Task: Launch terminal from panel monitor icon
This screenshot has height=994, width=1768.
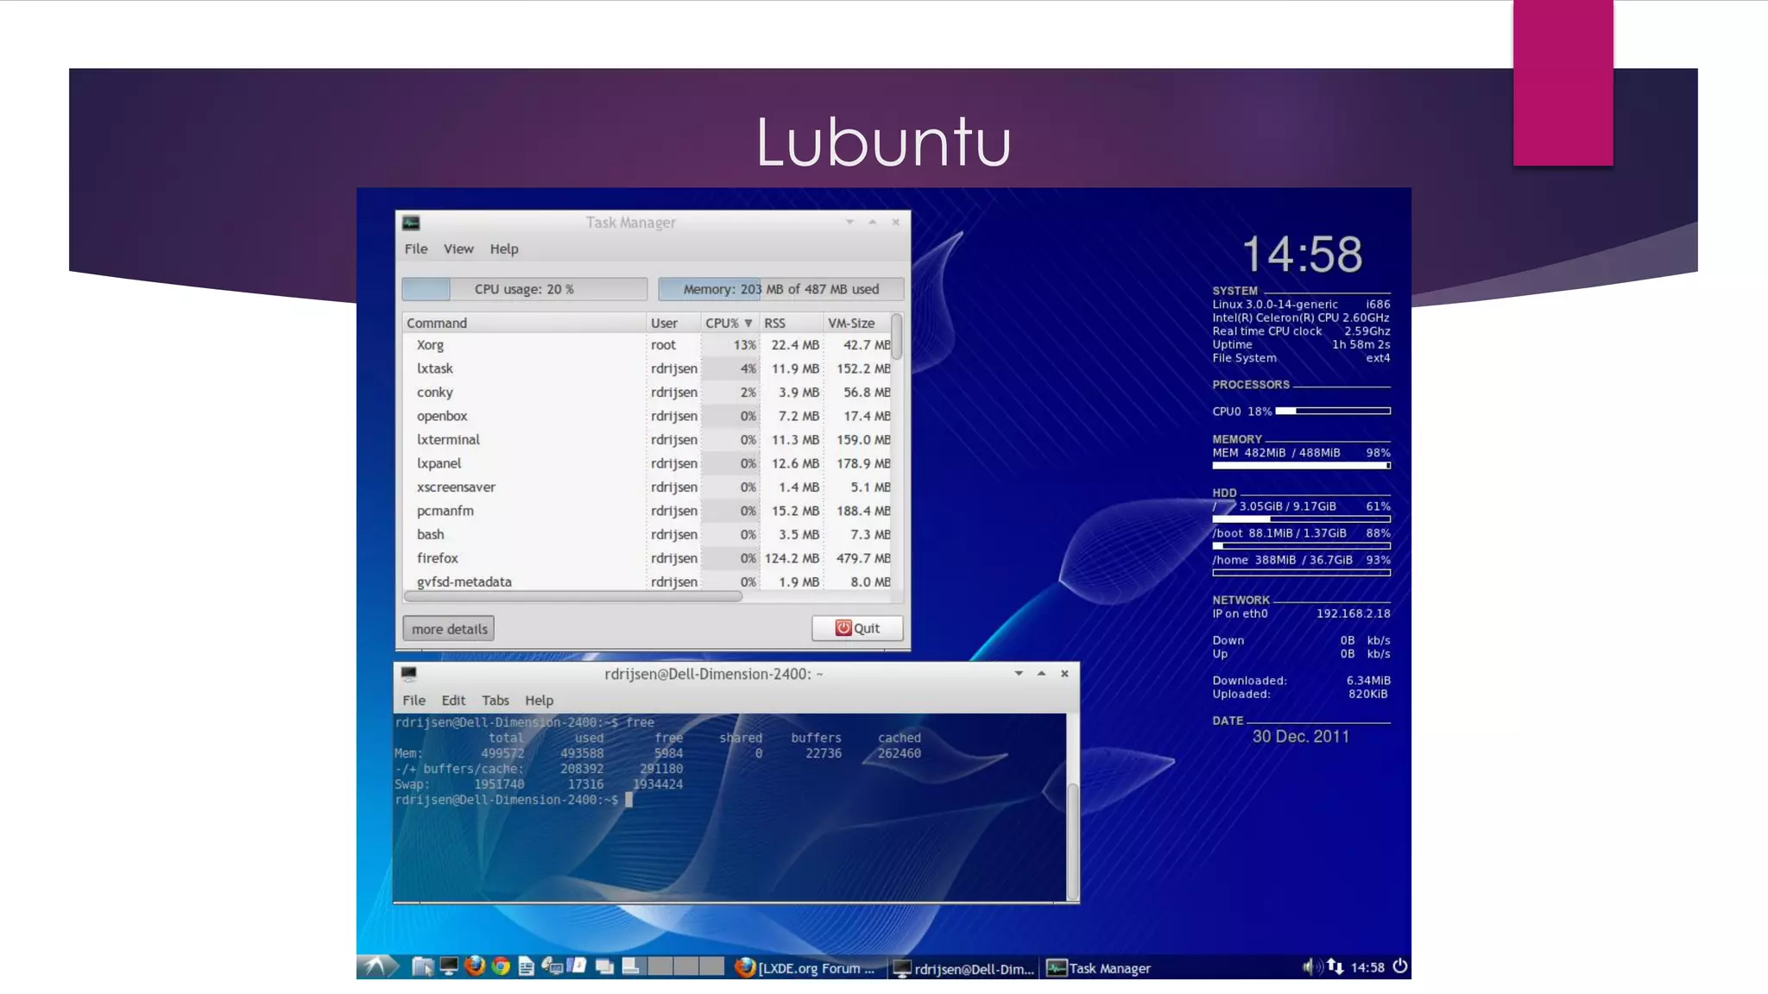Action: (449, 966)
